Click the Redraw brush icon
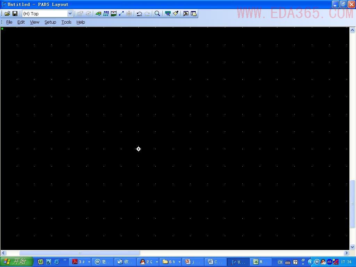This screenshot has width=356, height=267. pos(176,14)
